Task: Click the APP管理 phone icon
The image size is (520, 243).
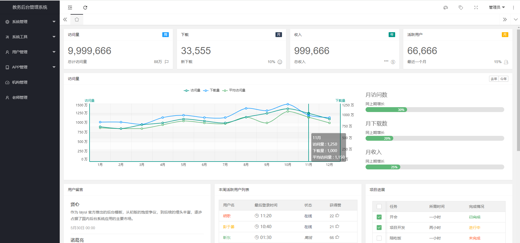Action: pyautogui.click(x=7, y=67)
